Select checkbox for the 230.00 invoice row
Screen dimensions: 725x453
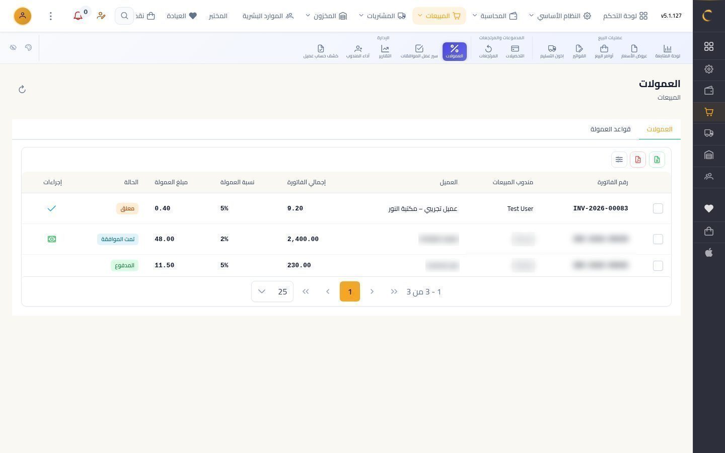658,266
